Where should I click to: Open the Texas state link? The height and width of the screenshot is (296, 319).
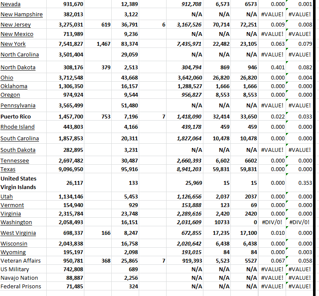coord(8,169)
